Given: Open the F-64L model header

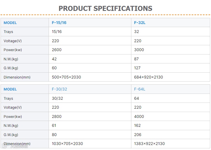Looking at the screenshot, I should (139, 89).
